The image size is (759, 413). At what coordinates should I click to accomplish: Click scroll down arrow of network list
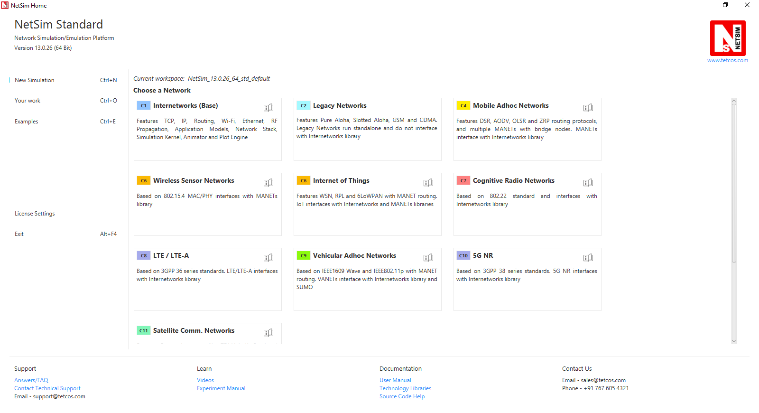(x=734, y=341)
